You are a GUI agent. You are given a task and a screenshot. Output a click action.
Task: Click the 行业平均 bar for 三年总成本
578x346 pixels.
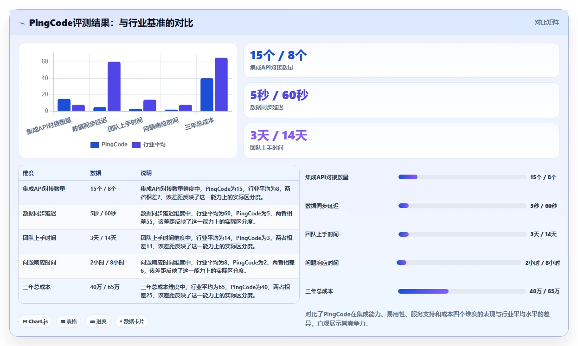point(221,84)
